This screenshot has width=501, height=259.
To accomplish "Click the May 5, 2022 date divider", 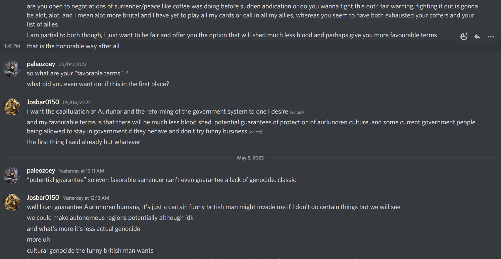I will click(x=250, y=158).
